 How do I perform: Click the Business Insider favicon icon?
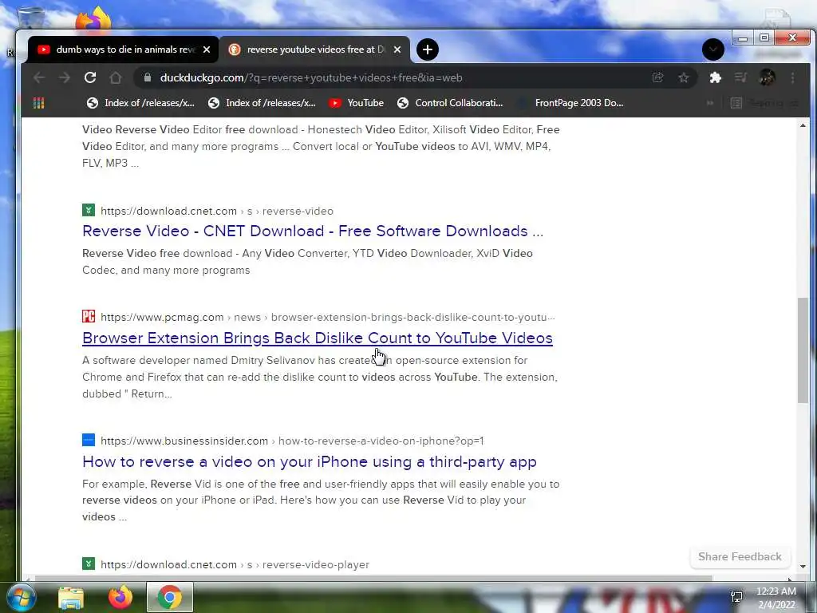(x=89, y=440)
